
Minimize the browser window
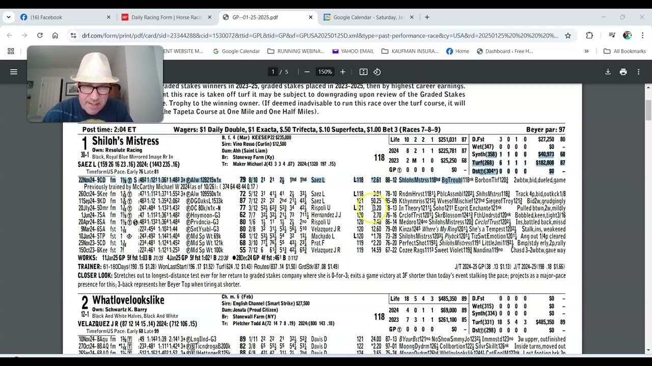(x=603, y=17)
